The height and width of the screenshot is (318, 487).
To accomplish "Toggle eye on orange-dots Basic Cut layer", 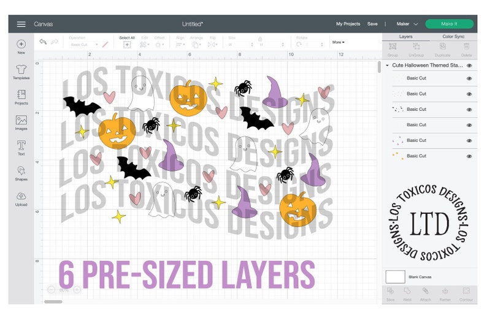I will (x=469, y=156).
